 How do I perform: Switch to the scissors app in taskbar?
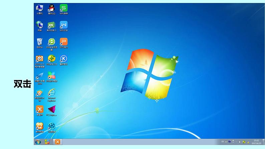[x=58, y=142]
